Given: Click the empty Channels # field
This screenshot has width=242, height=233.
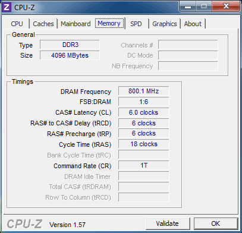Looking at the screenshot, I should (188, 45).
